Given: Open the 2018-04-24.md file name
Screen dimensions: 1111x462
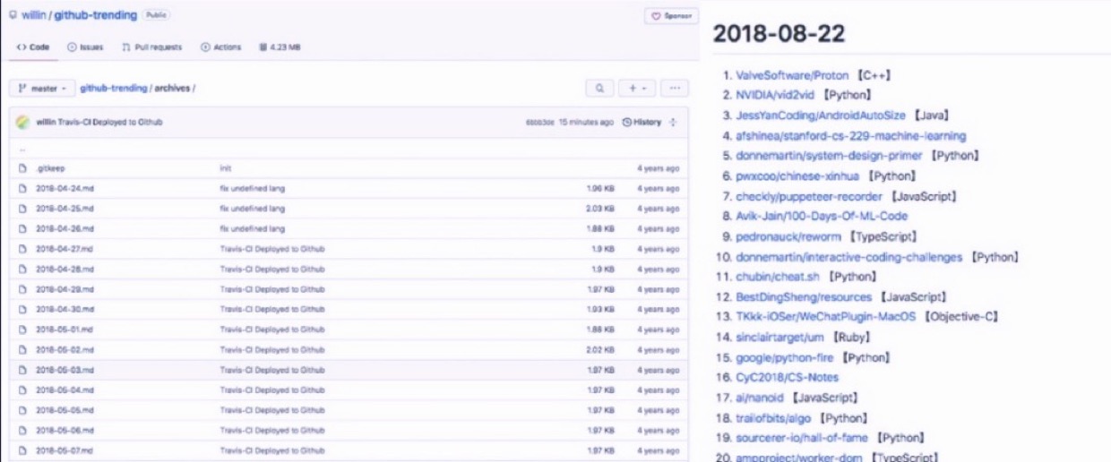Looking at the screenshot, I should pos(65,188).
